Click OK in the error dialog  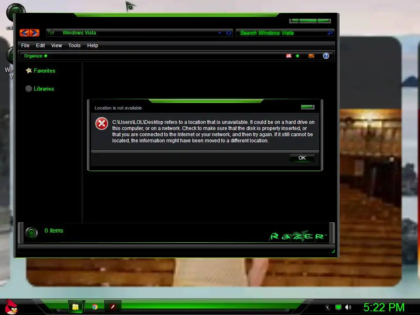pyautogui.click(x=302, y=158)
